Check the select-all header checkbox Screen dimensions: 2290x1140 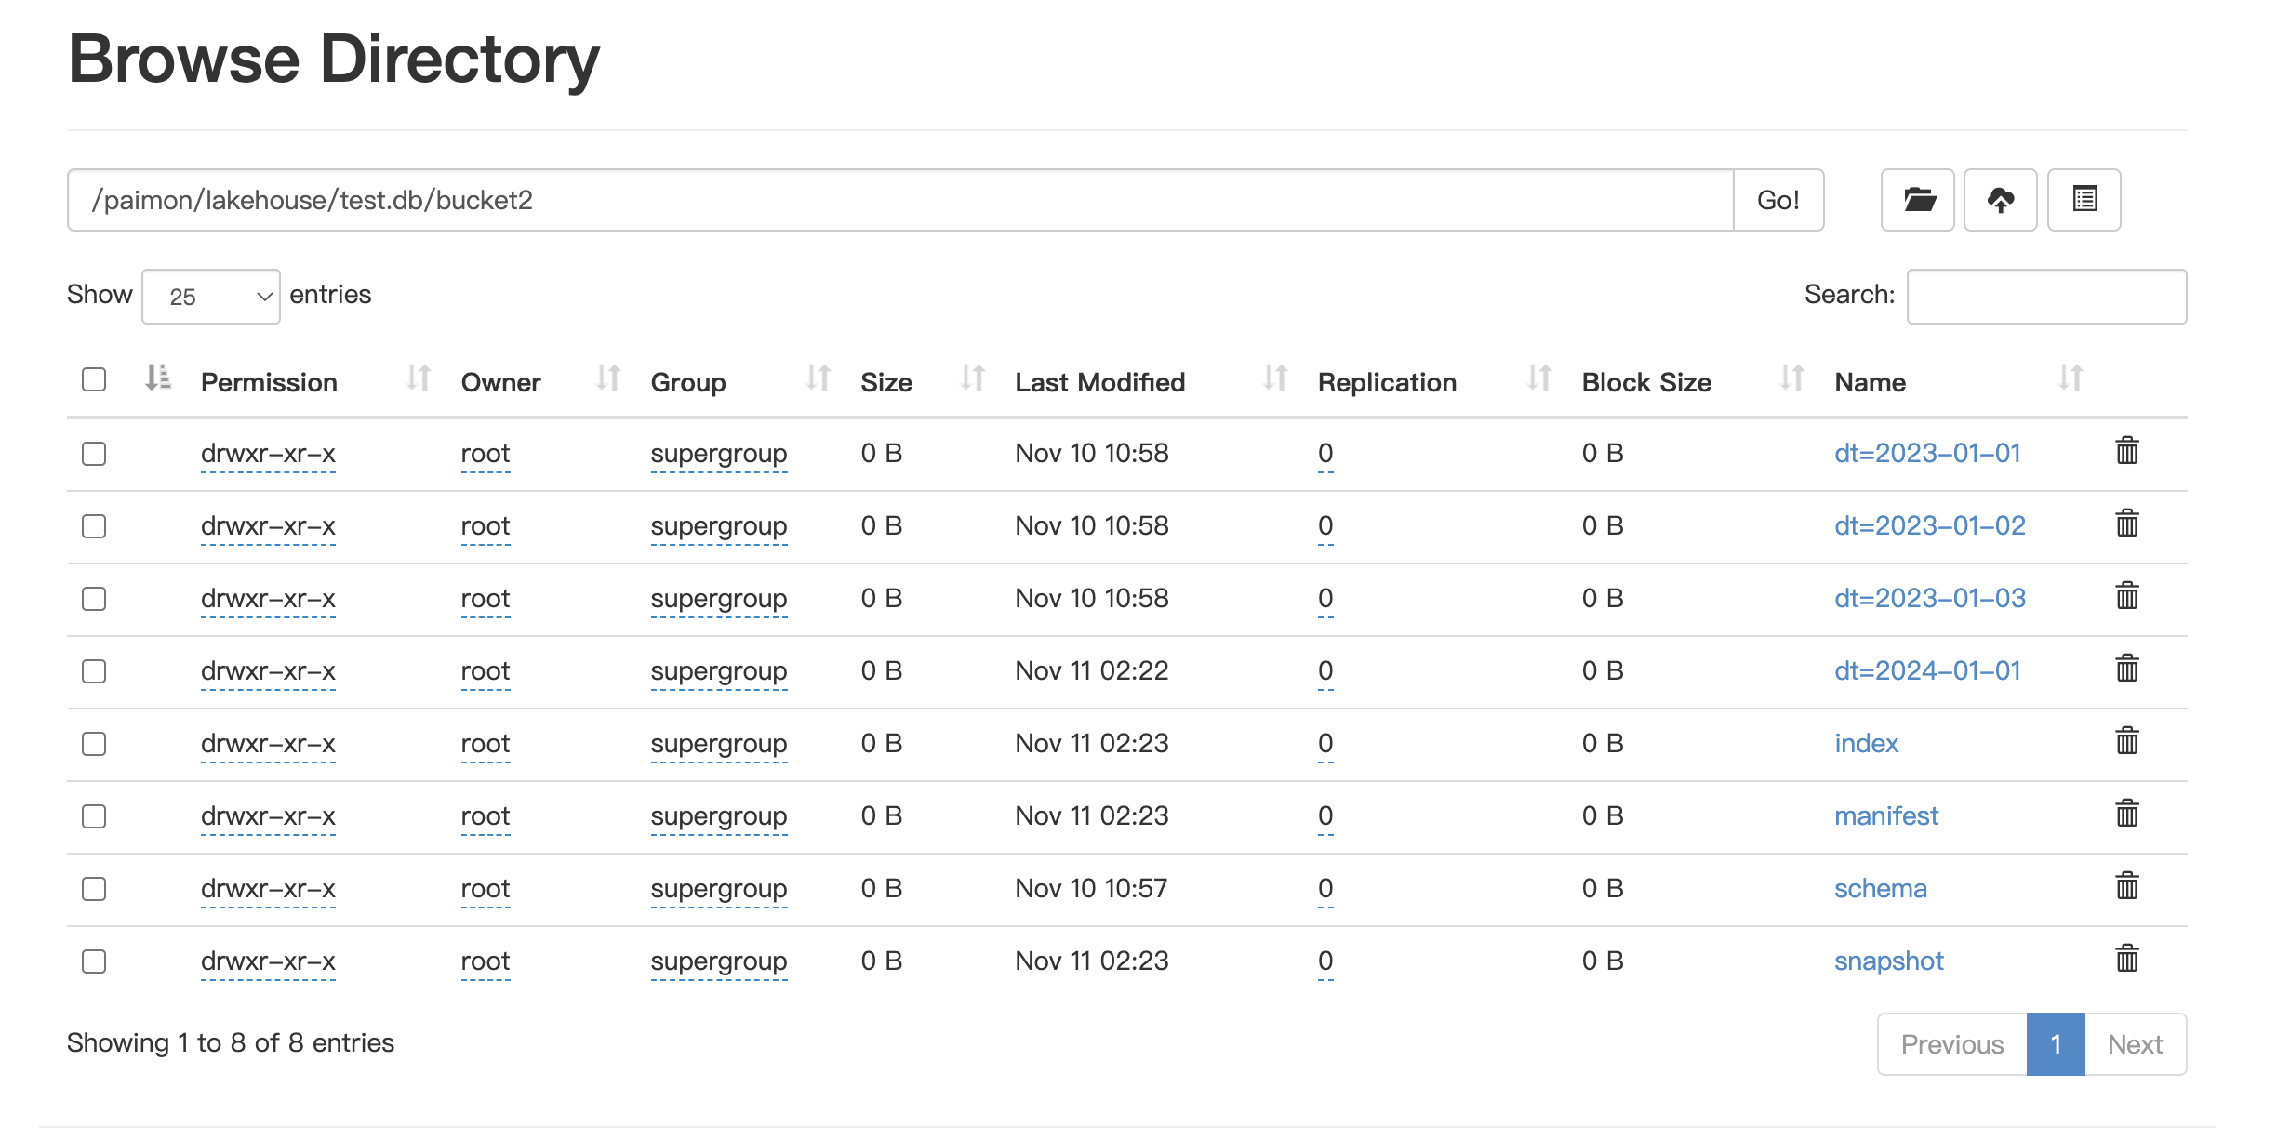pyautogui.click(x=94, y=380)
